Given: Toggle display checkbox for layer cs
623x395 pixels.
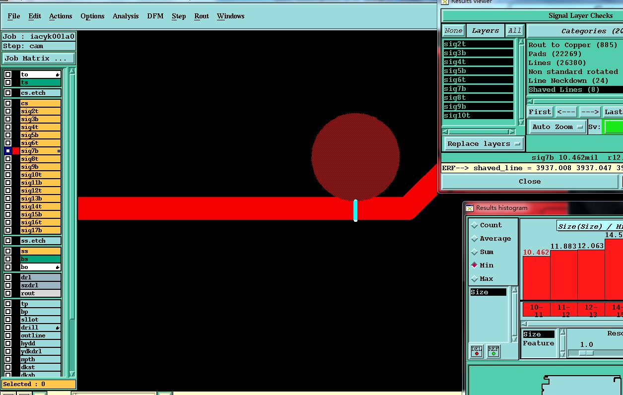Looking at the screenshot, I should click(8, 103).
